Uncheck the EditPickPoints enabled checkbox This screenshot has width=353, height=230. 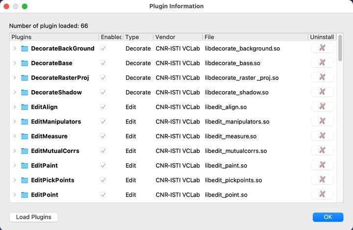103,180
